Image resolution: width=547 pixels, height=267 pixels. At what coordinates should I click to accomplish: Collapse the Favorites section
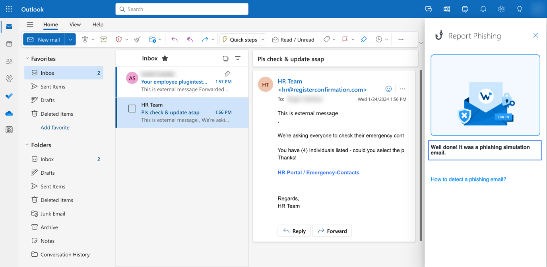(27, 58)
